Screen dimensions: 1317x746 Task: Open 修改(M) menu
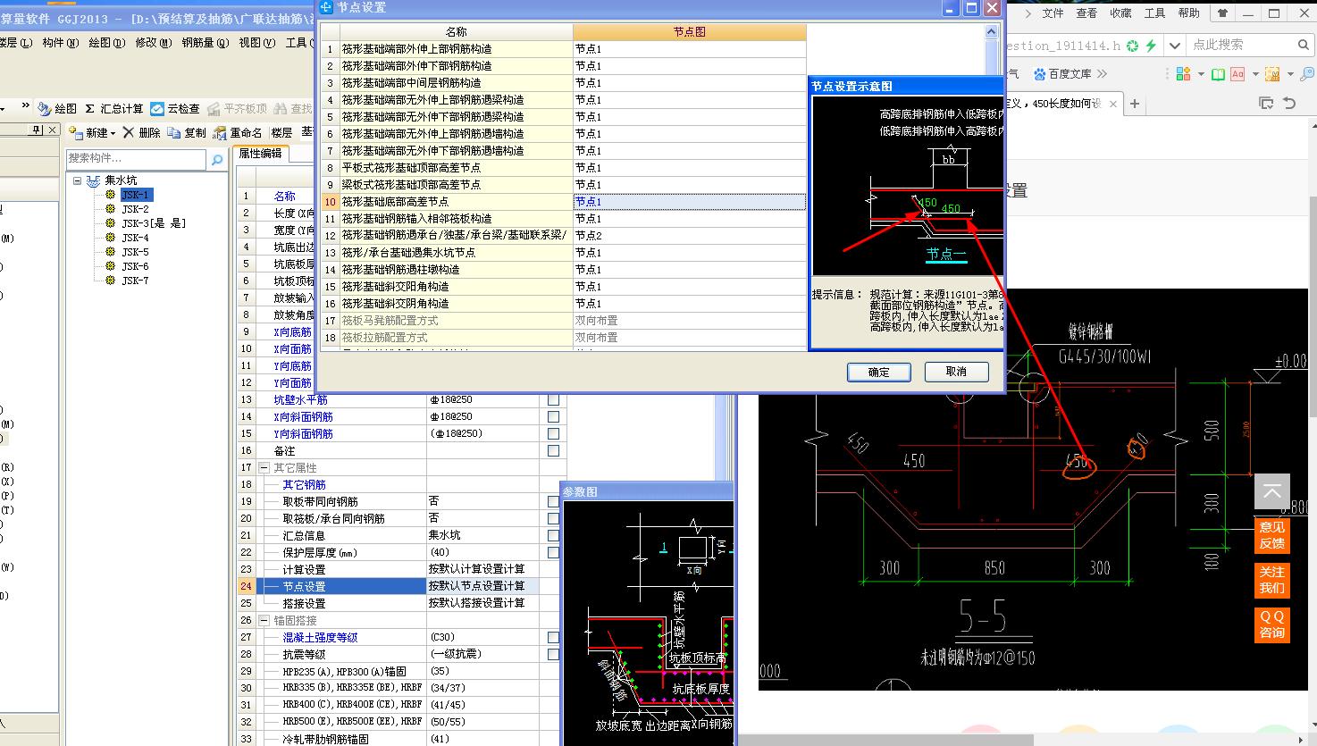[x=153, y=43]
